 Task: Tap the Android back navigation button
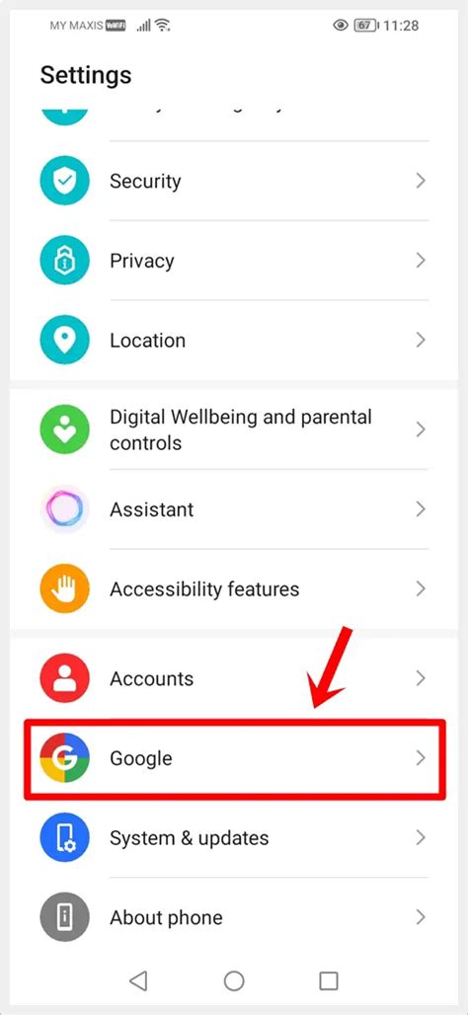tap(138, 980)
